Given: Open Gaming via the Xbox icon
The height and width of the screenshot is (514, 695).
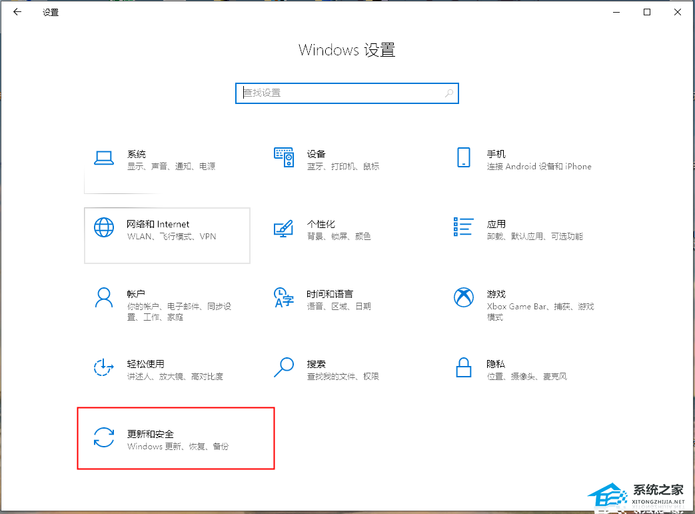Looking at the screenshot, I should point(463,297).
